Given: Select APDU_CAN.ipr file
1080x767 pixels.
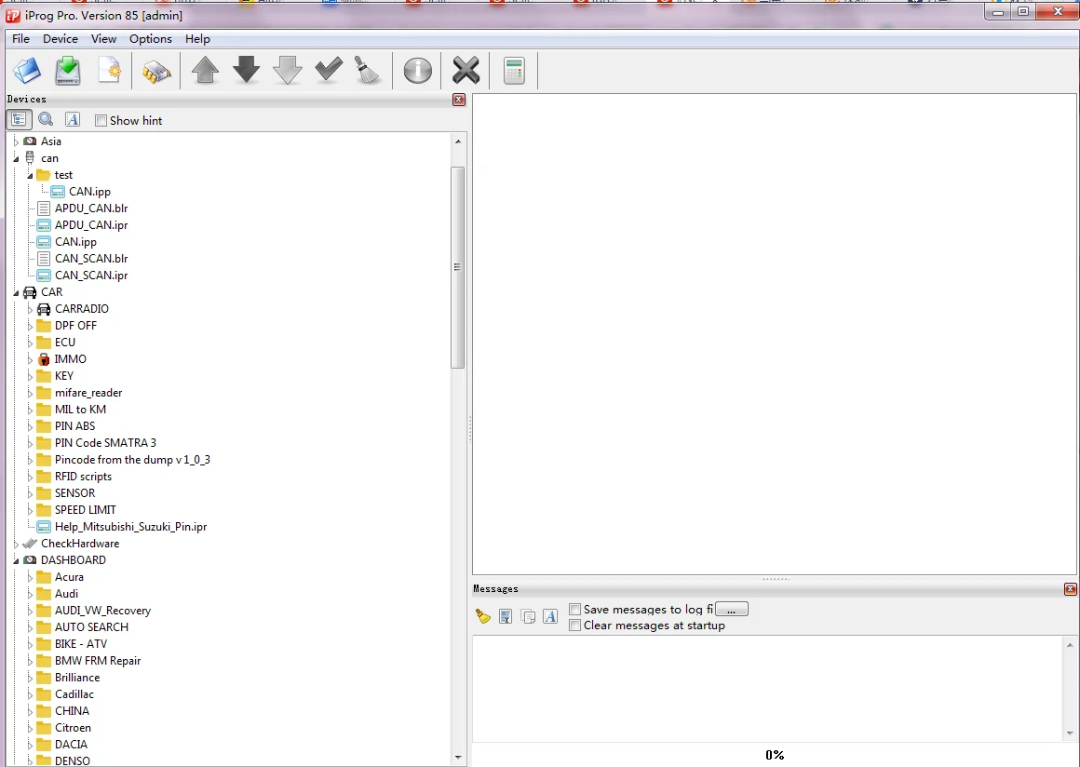Looking at the screenshot, I should (91, 225).
